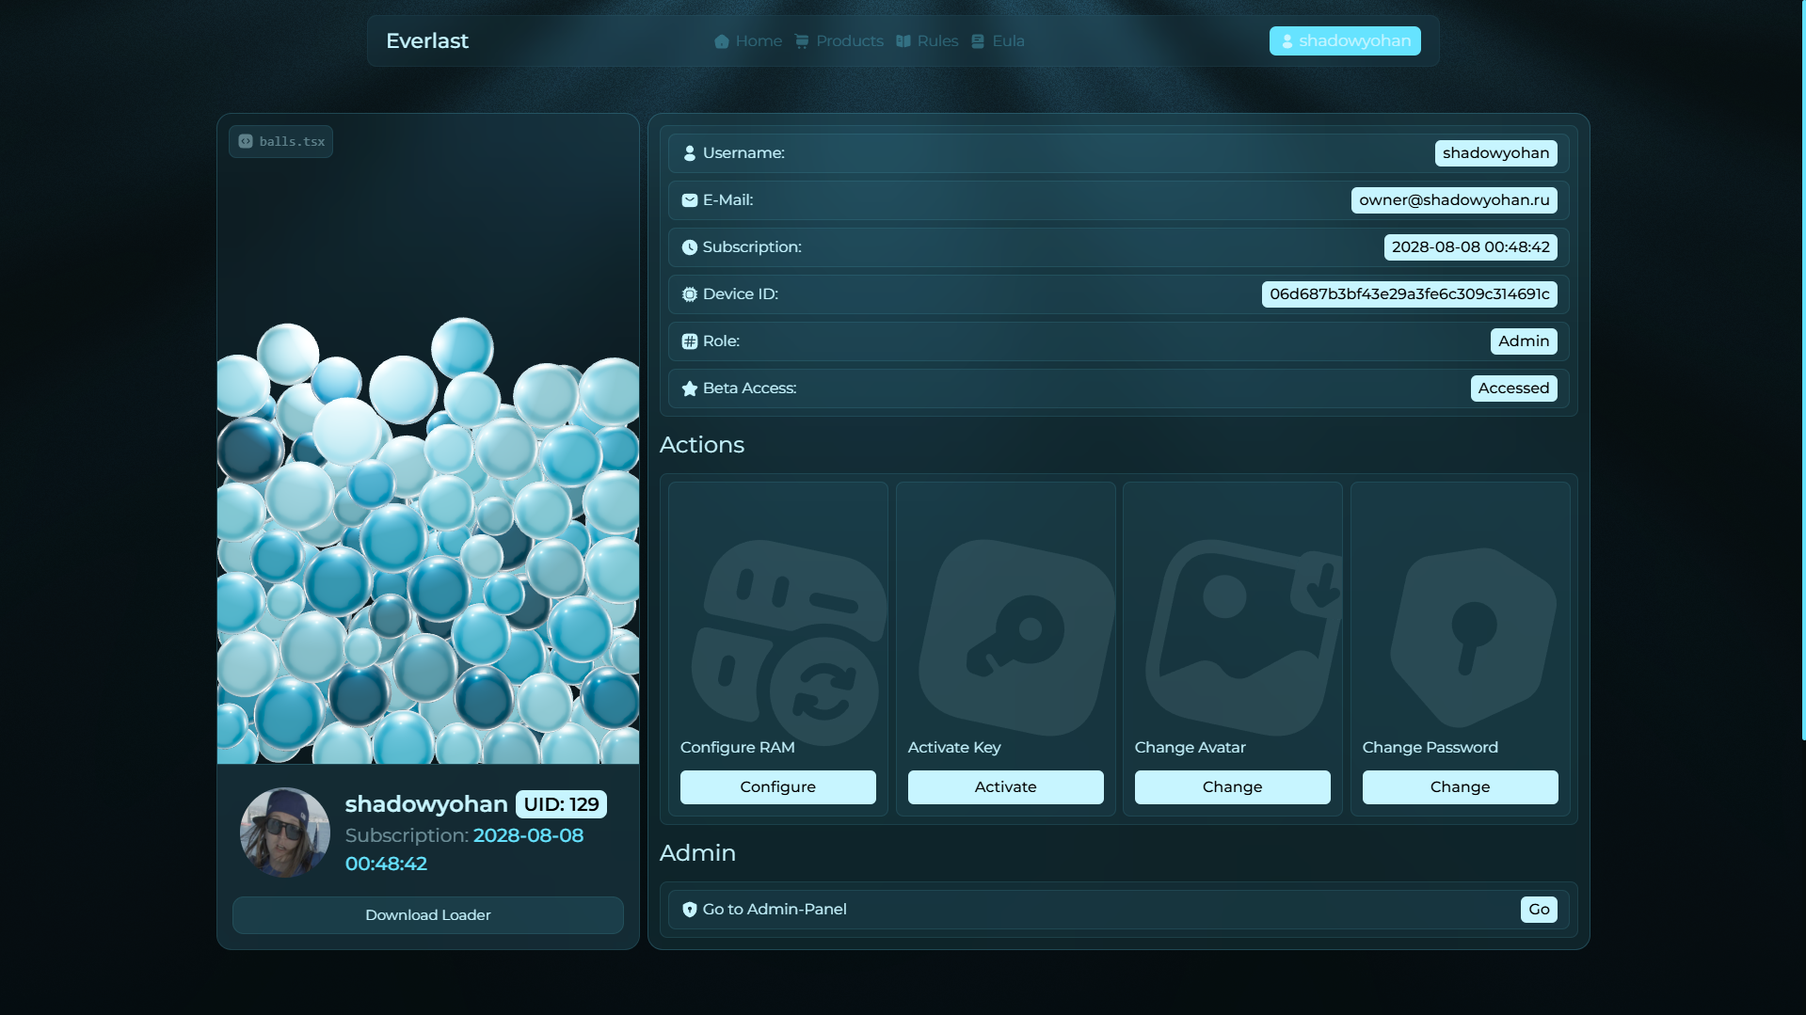Click the star icon next to Beta Access
The height and width of the screenshot is (1015, 1806).
click(690, 389)
